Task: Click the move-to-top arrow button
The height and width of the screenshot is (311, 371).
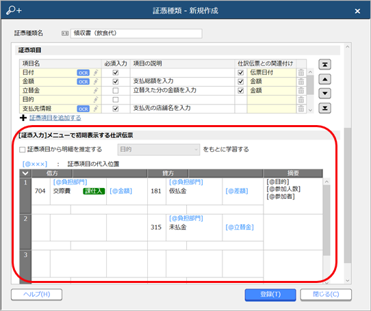Action: click(x=324, y=64)
